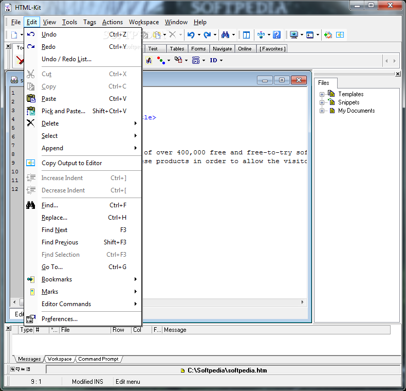The image size is (406, 391).
Task: Click the plugins globe icon in the toolbar
Action: [x=261, y=35]
